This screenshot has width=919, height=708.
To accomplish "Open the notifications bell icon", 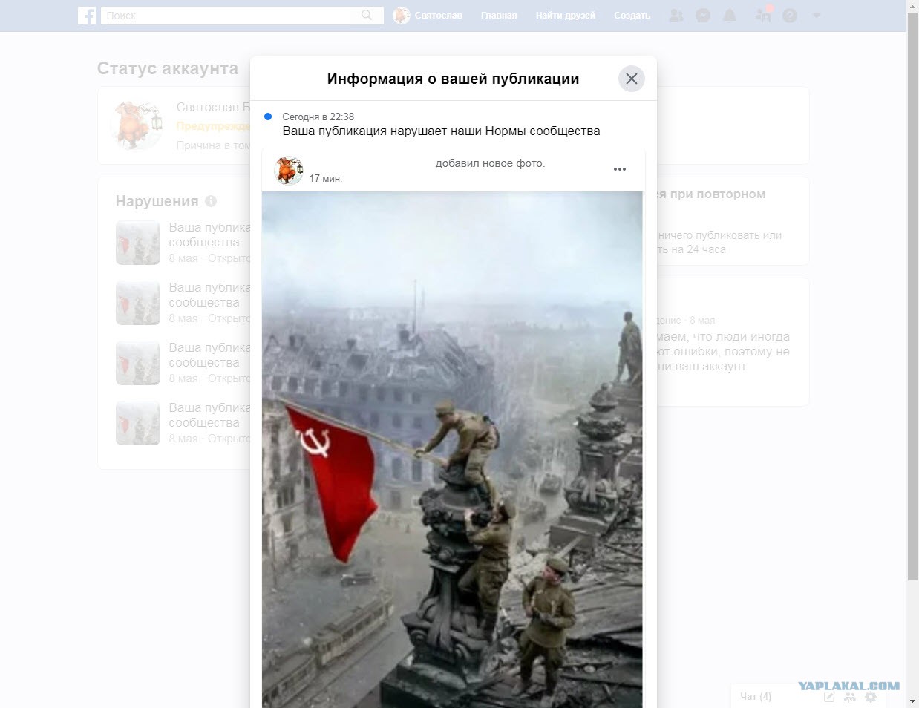I will coord(730,15).
